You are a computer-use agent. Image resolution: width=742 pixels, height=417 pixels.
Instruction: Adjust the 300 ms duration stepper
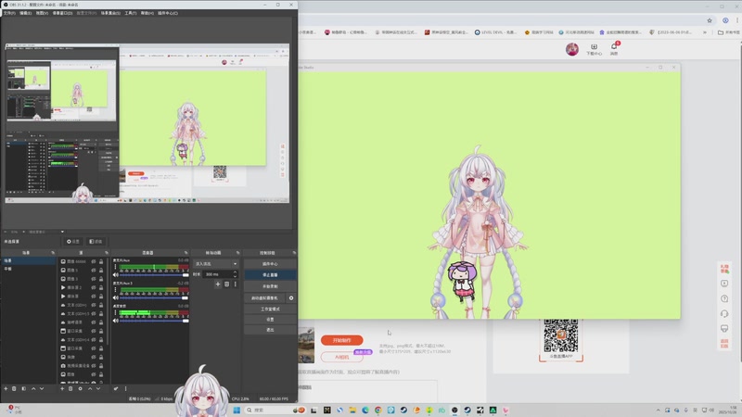tap(235, 274)
